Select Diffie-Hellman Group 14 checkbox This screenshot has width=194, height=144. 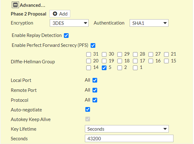89,68
